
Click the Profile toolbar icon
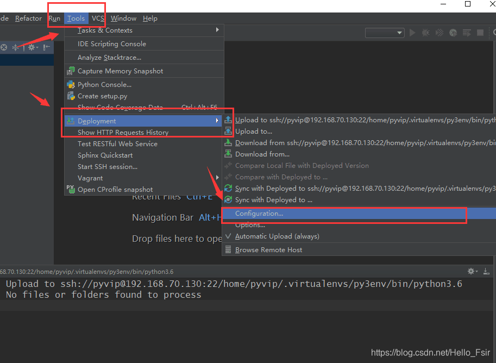pos(453,33)
